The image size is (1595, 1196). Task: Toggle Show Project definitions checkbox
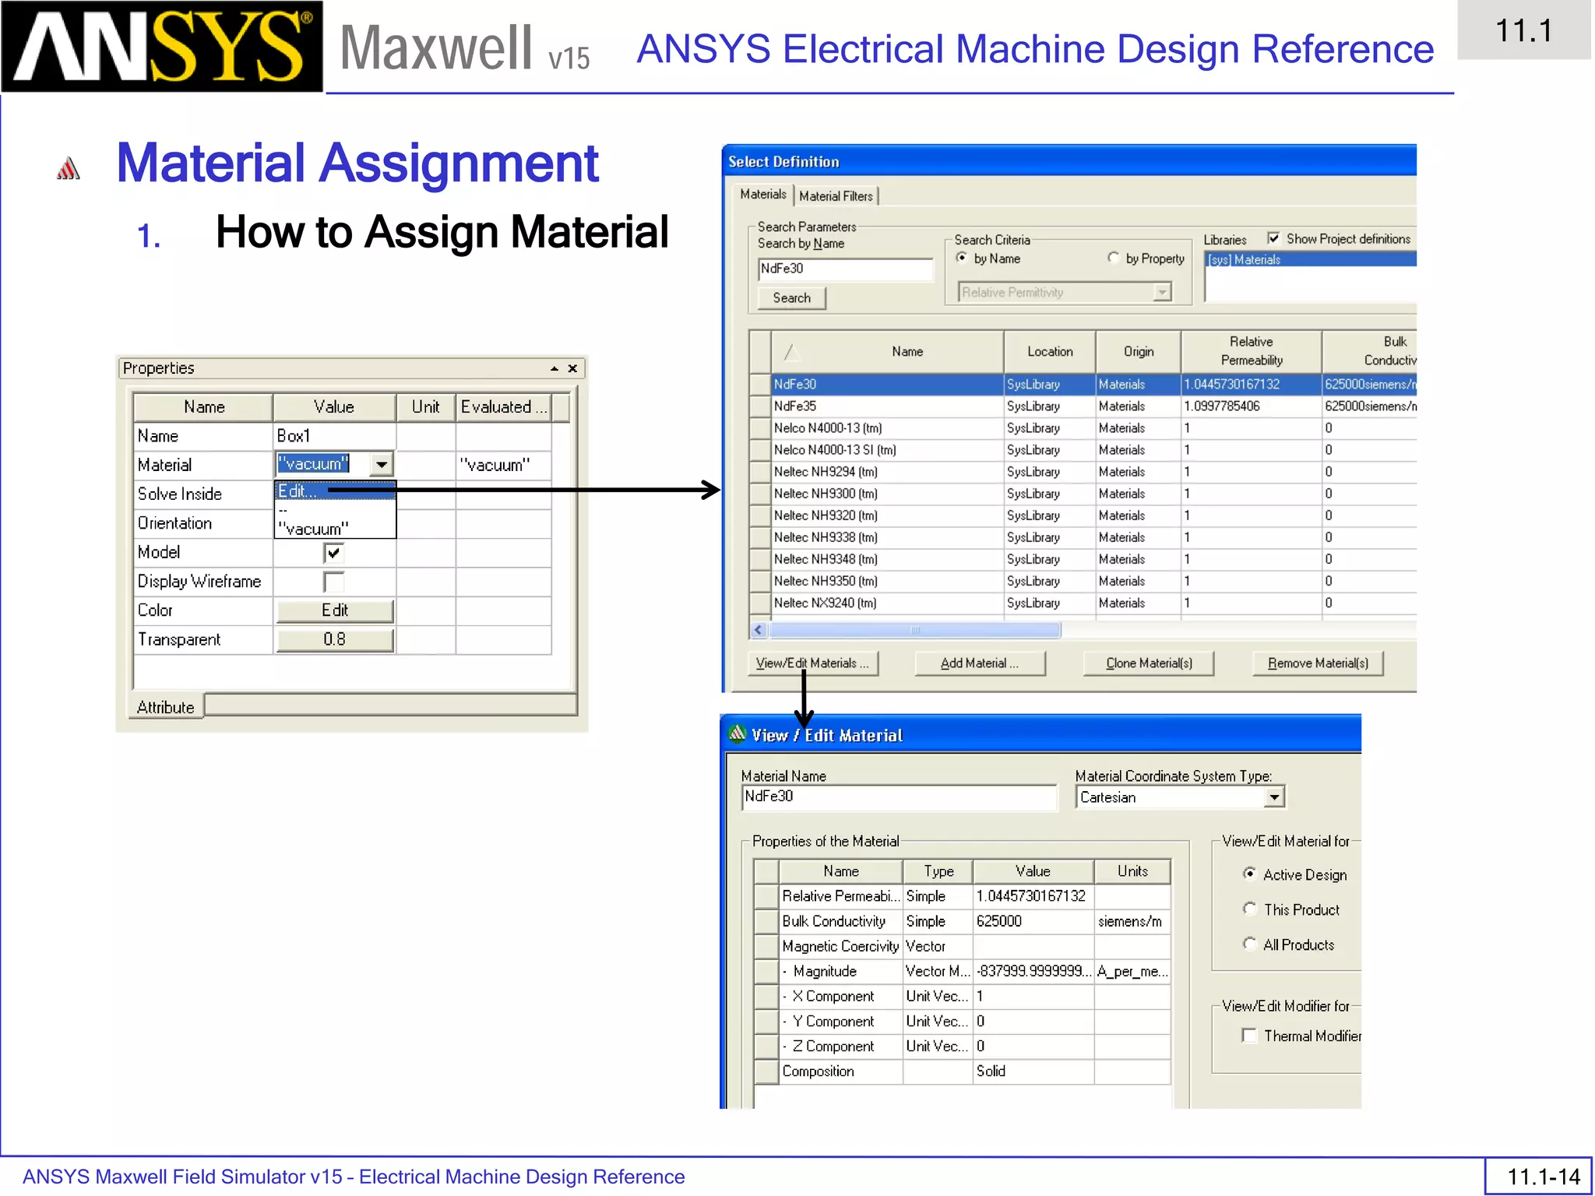[1273, 238]
